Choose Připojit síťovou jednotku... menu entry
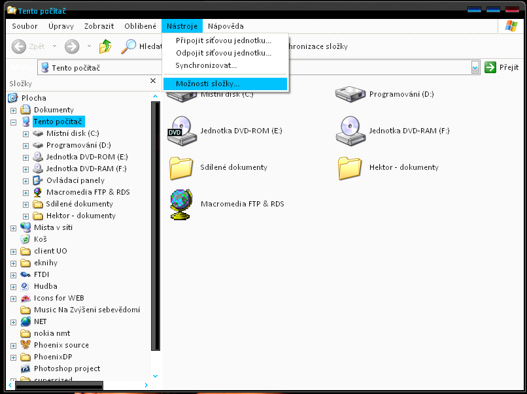527x394 pixels. pyautogui.click(x=225, y=41)
